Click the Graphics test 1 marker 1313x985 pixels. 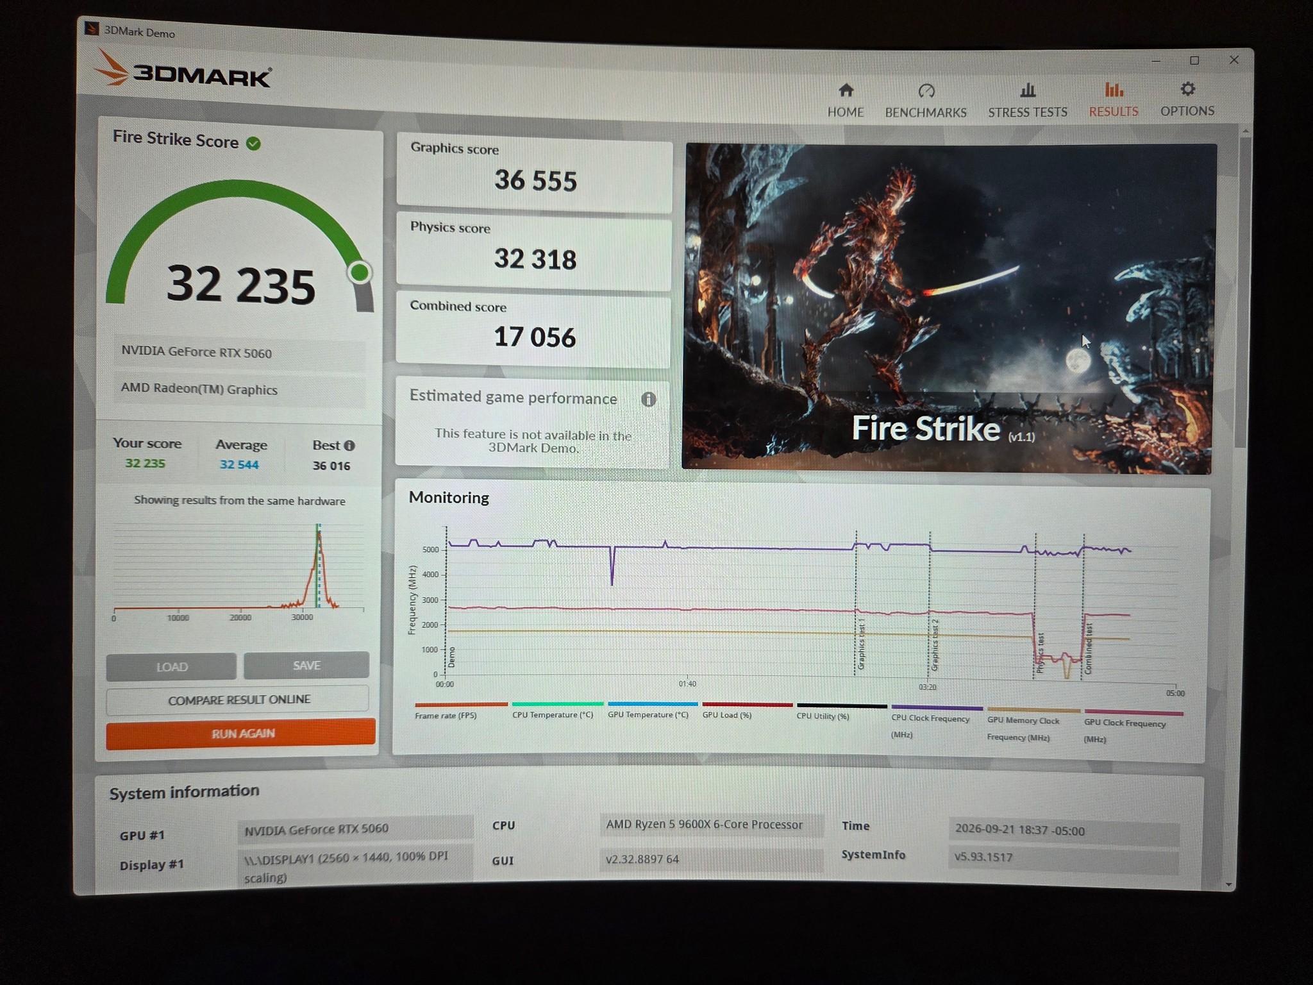coord(861,645)
